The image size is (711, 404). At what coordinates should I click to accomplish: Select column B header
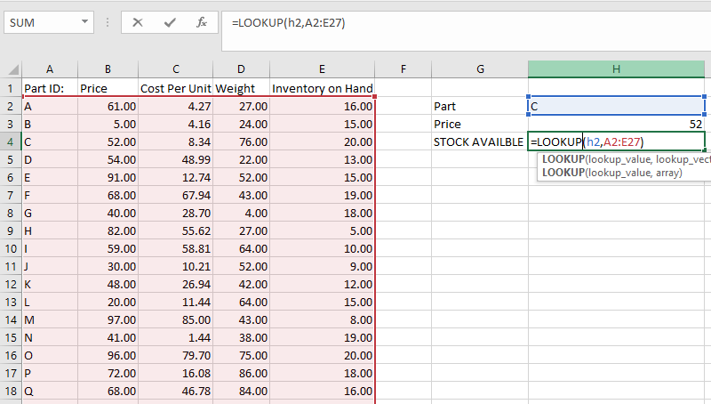(108, 69)
